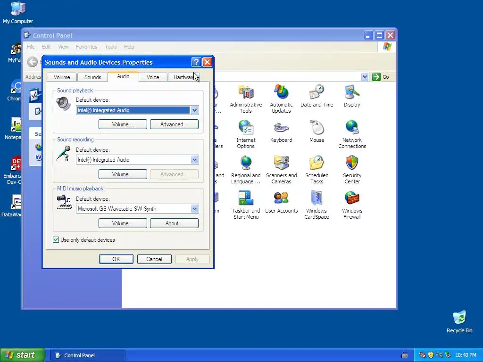Viewport: 483px width, 362px height.
Task: Open Scanners and Cameras icon
Action: point(281,170)
